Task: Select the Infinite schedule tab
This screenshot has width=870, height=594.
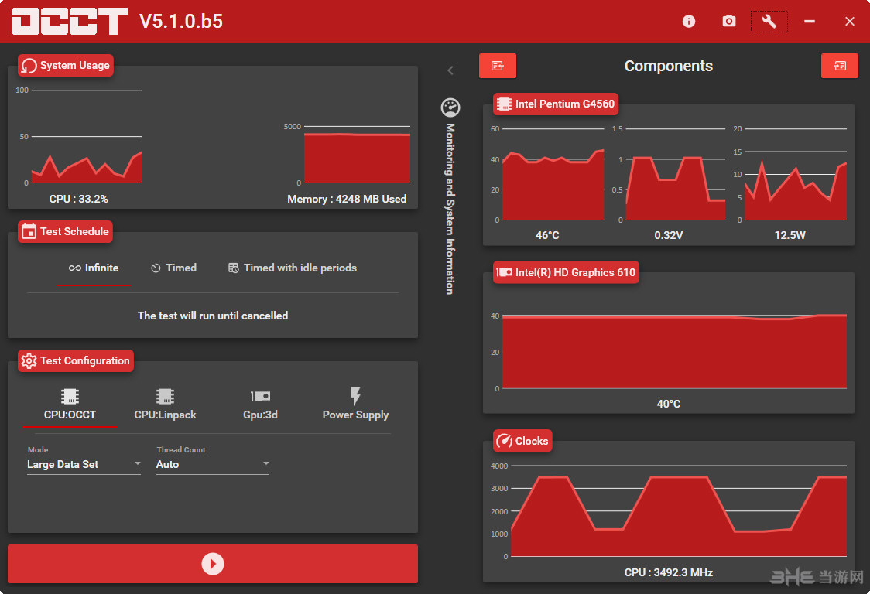Action: pyautogui.click(x=93, y=268)
